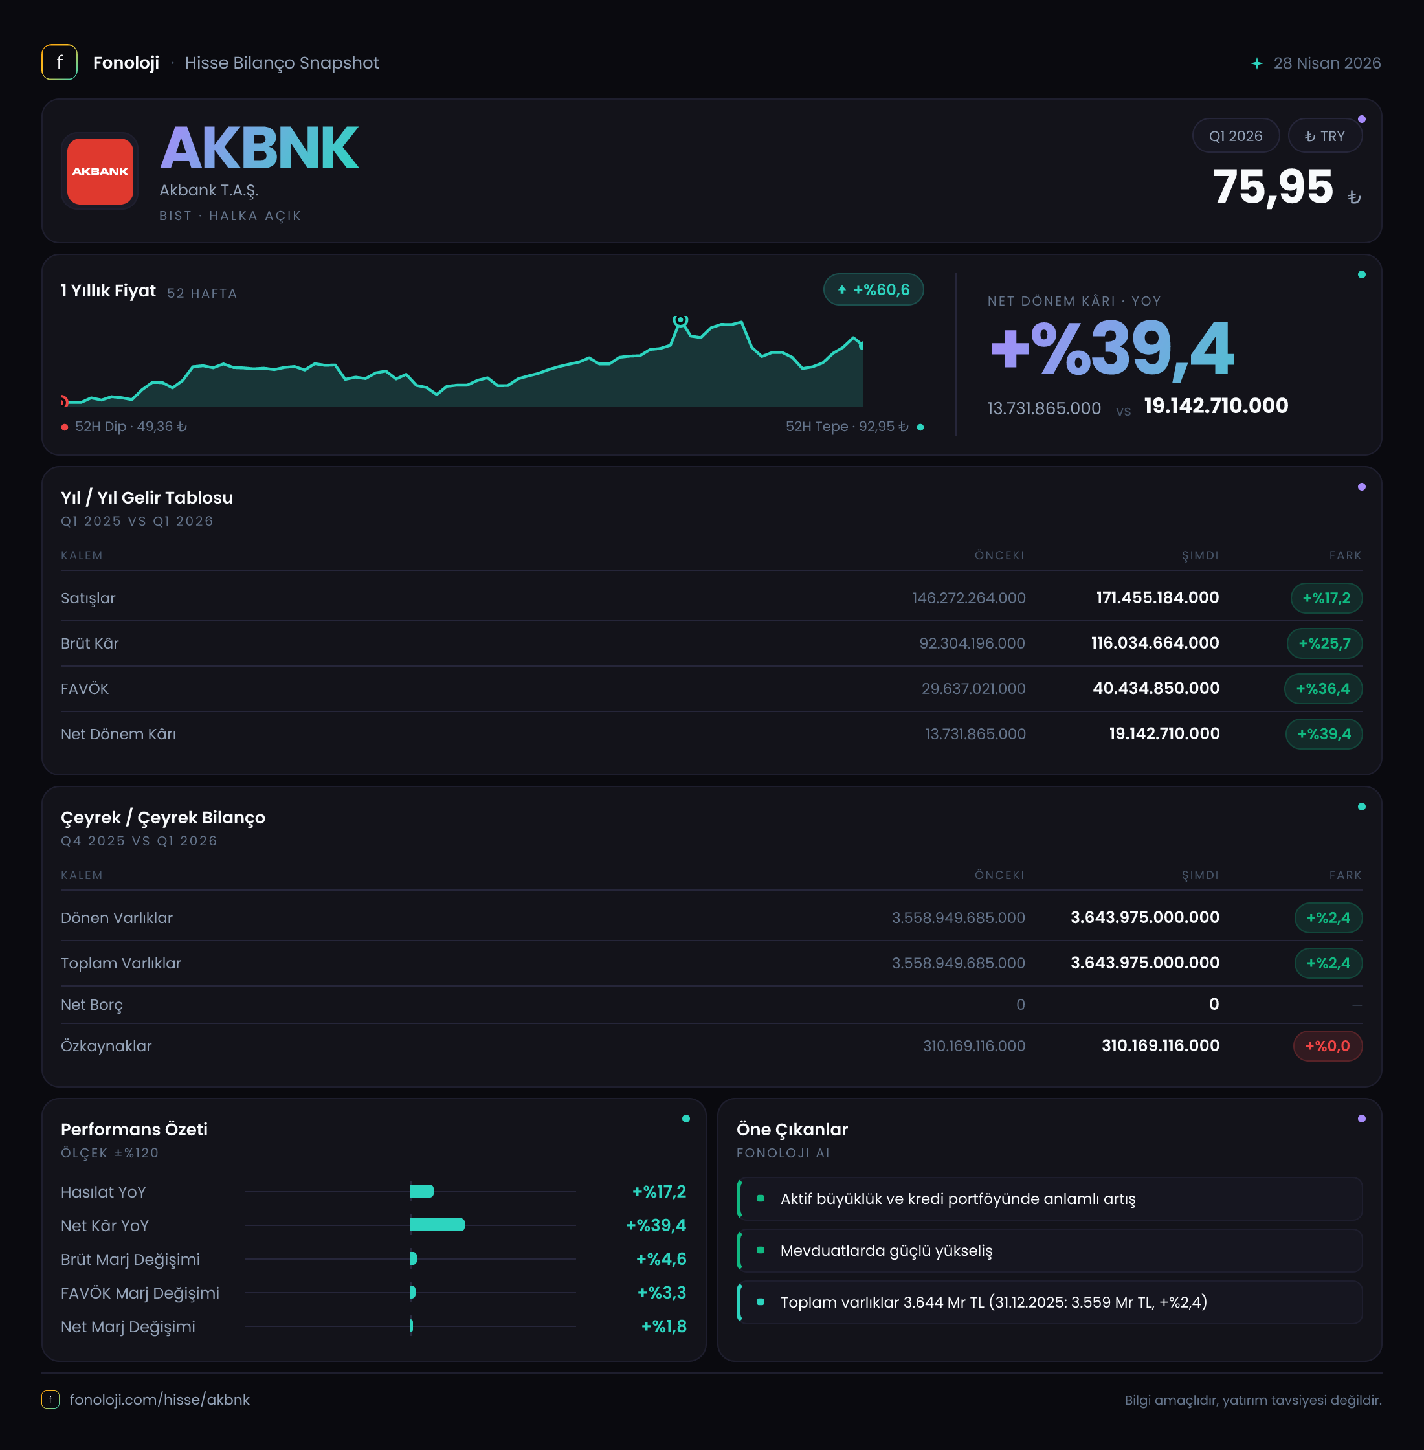Viewport: 1424px width, 1450px height.
Task: Click the AKBNK ticker title
Action: 260,148
